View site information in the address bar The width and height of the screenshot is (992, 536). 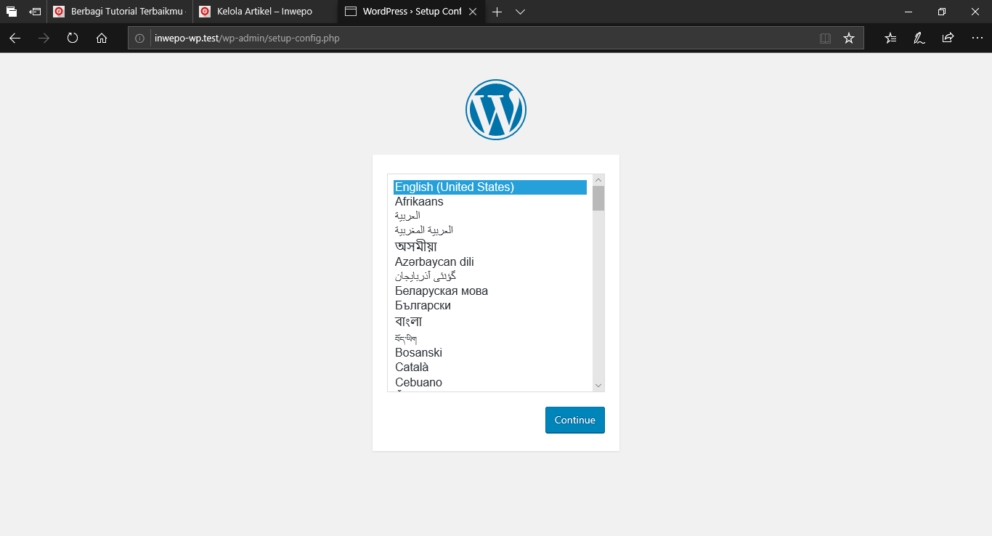click(x=140, y=38)
